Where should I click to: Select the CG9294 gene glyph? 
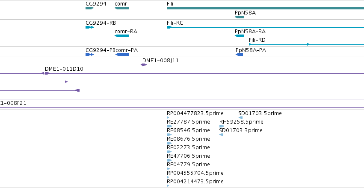click(89, 8)
